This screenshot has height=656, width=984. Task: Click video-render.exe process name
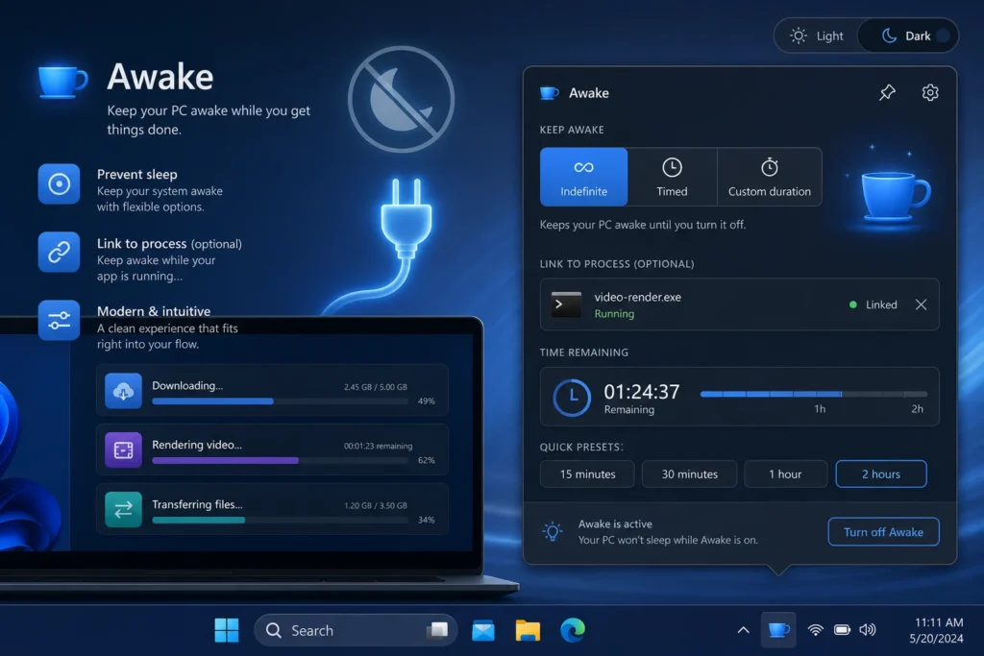tap(638, 298)
